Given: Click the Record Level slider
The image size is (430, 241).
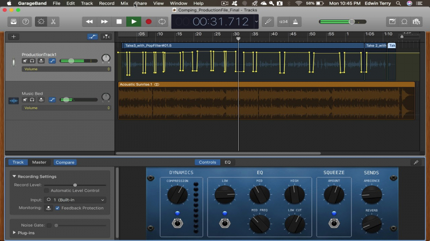Looking at the screenshot, I should coord(75,185).
